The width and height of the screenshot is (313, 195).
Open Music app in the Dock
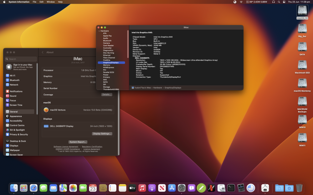pos(142,188)
